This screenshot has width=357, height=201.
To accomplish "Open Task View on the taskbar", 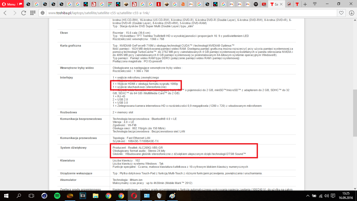I will [31, 196].
